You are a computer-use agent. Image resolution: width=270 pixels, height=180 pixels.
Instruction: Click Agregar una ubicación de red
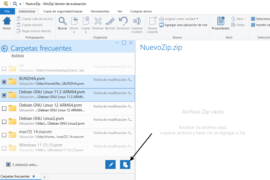183,25
